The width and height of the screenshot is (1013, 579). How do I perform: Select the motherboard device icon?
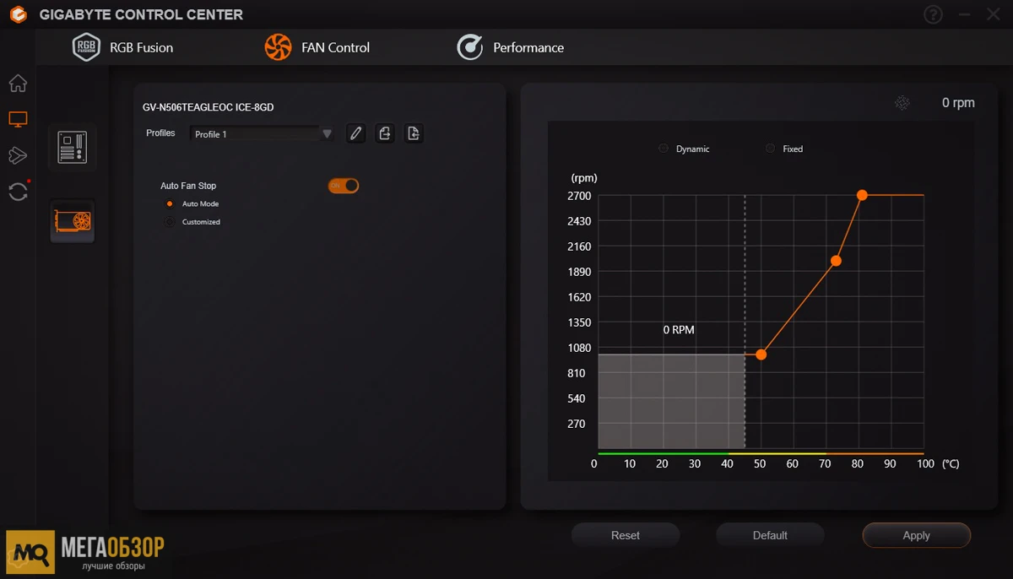(x=72, y=146)
